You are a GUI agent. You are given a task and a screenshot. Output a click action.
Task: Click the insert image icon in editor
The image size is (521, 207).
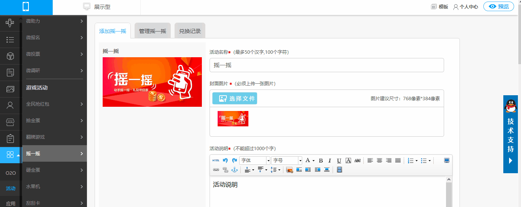[x=290, y=170]
